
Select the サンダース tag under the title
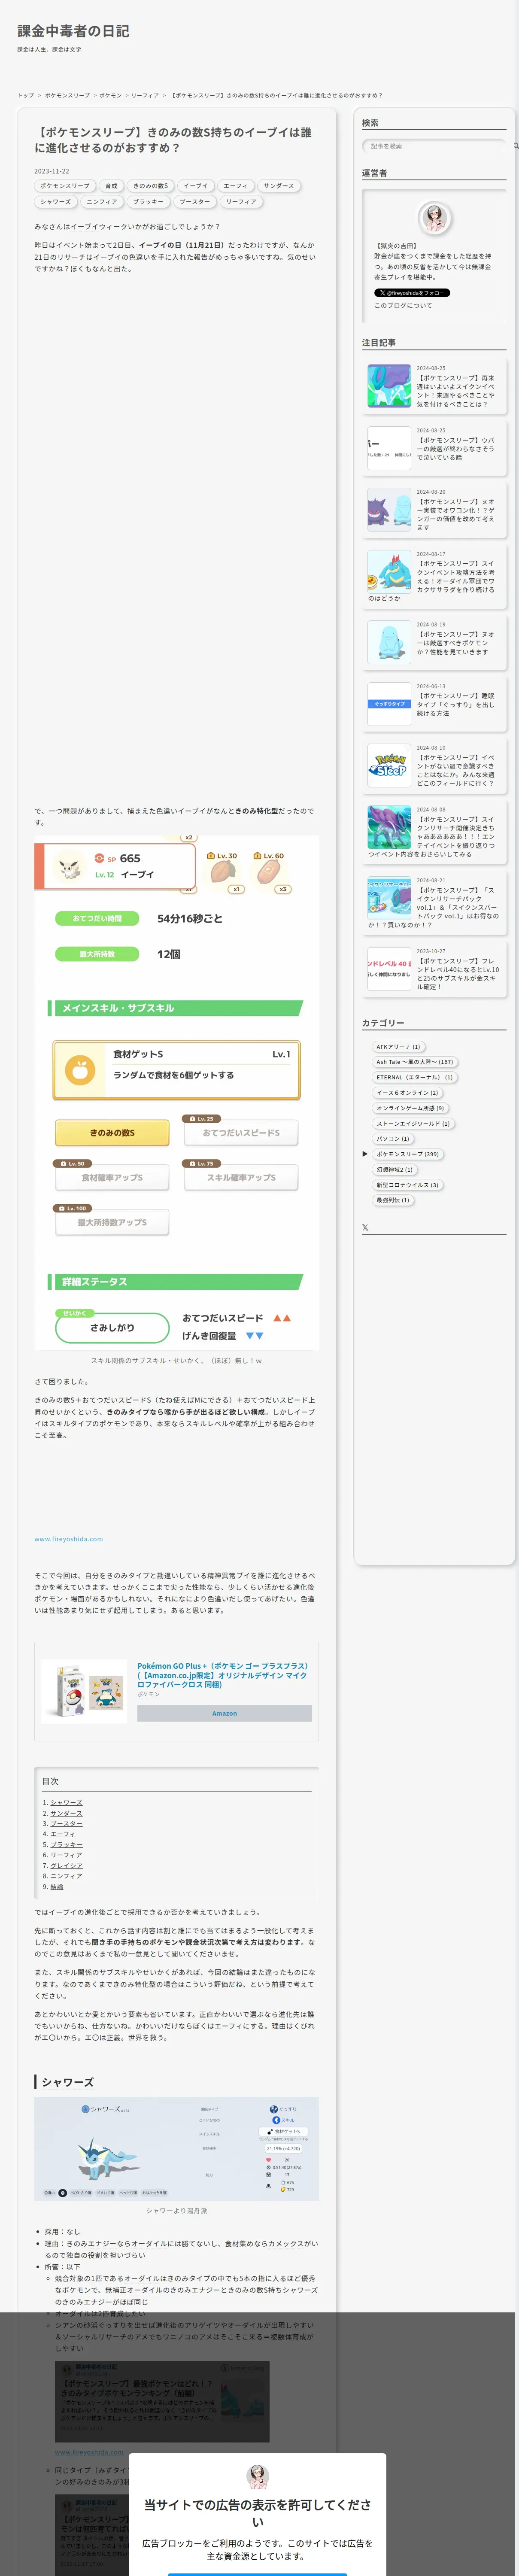click(279, 186)
